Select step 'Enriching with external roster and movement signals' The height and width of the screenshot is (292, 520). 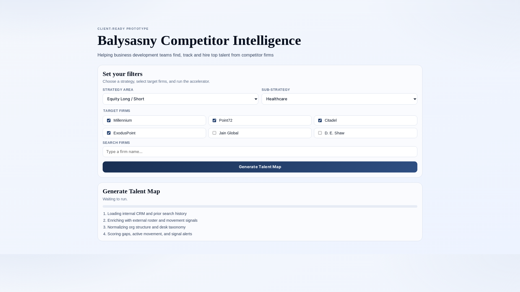coord(152,220)
